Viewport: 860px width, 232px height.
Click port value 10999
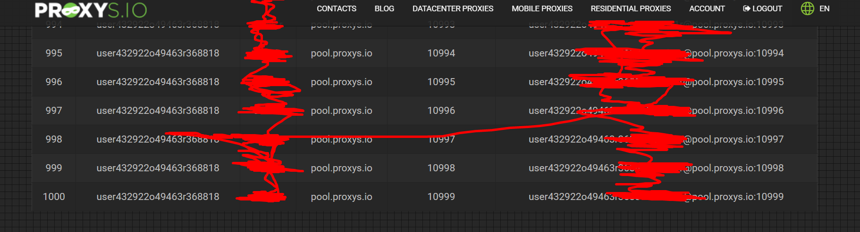point(441,197)
